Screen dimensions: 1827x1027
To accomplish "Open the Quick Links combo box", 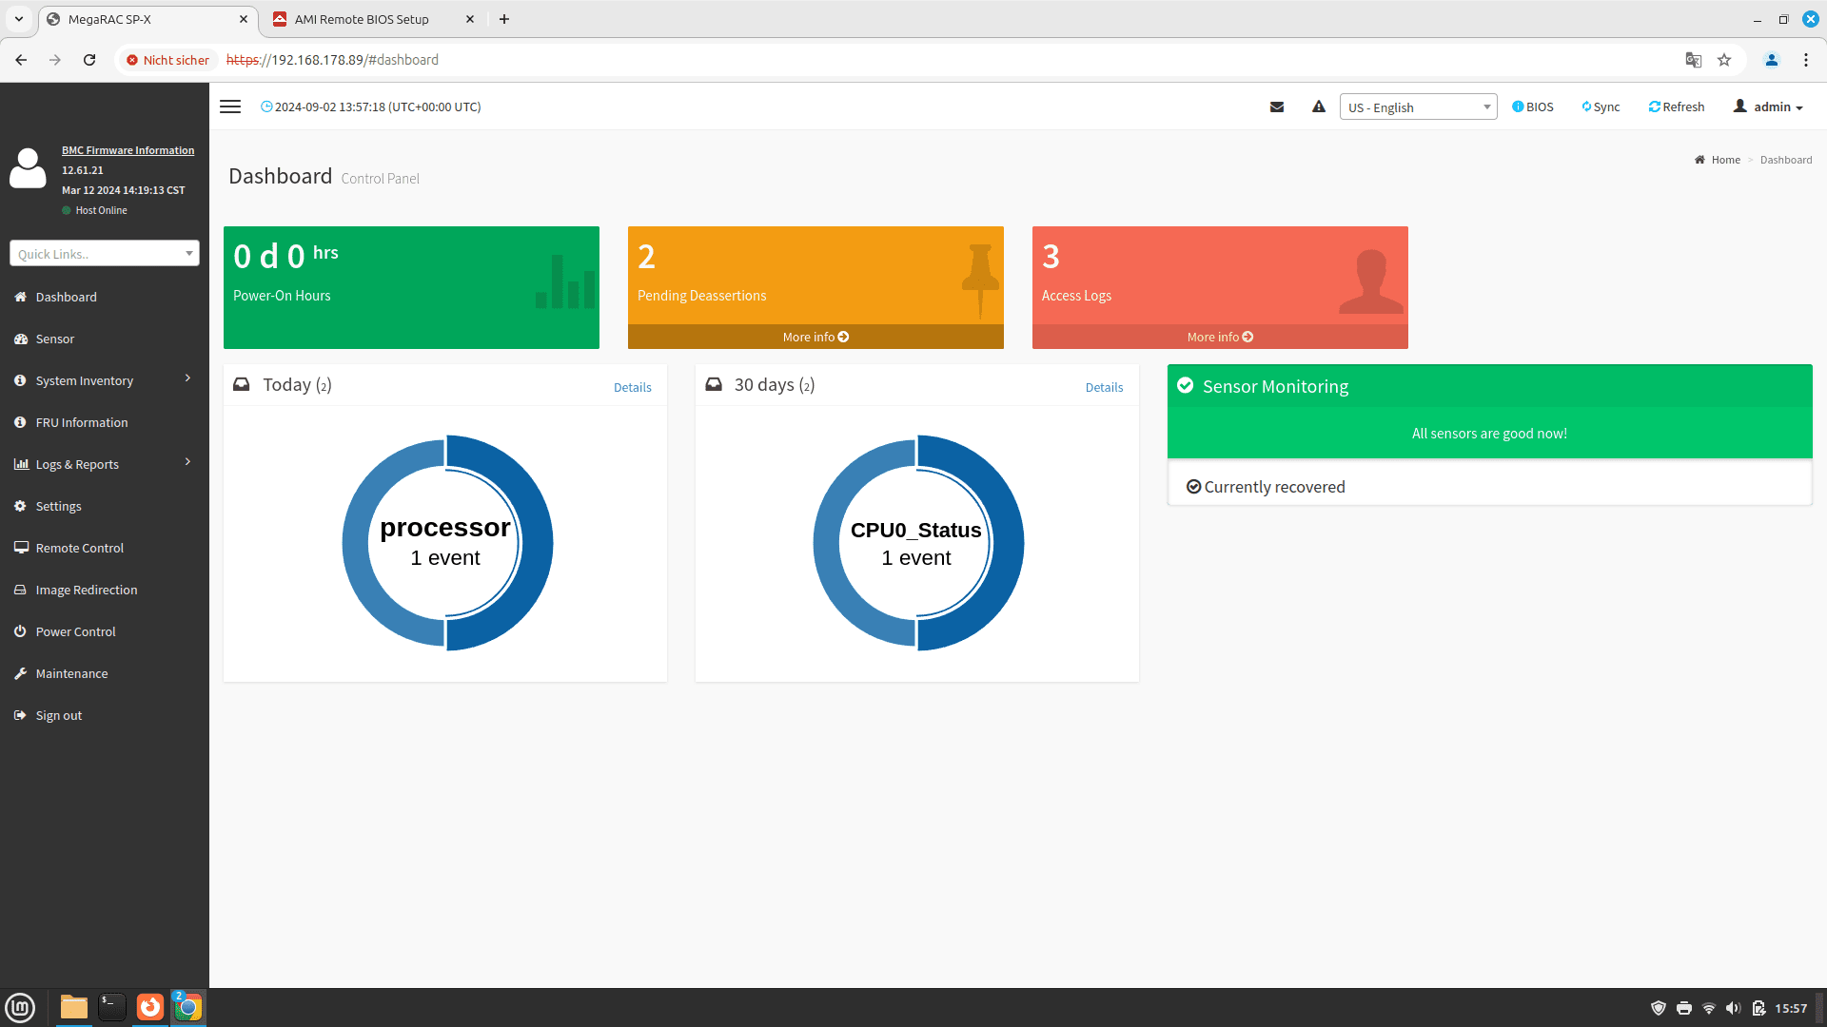I will [105, 253].
